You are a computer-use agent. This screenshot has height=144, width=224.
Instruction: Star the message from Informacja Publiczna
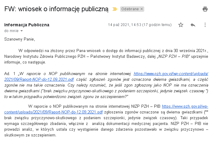[181, 25]
